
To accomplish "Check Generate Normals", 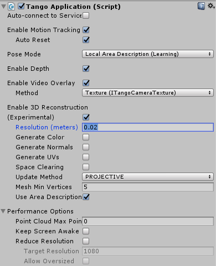I will click(x=86, y=147).
